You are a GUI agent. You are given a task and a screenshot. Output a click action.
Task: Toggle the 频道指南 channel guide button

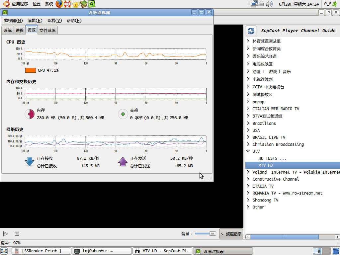coord(231,234)
